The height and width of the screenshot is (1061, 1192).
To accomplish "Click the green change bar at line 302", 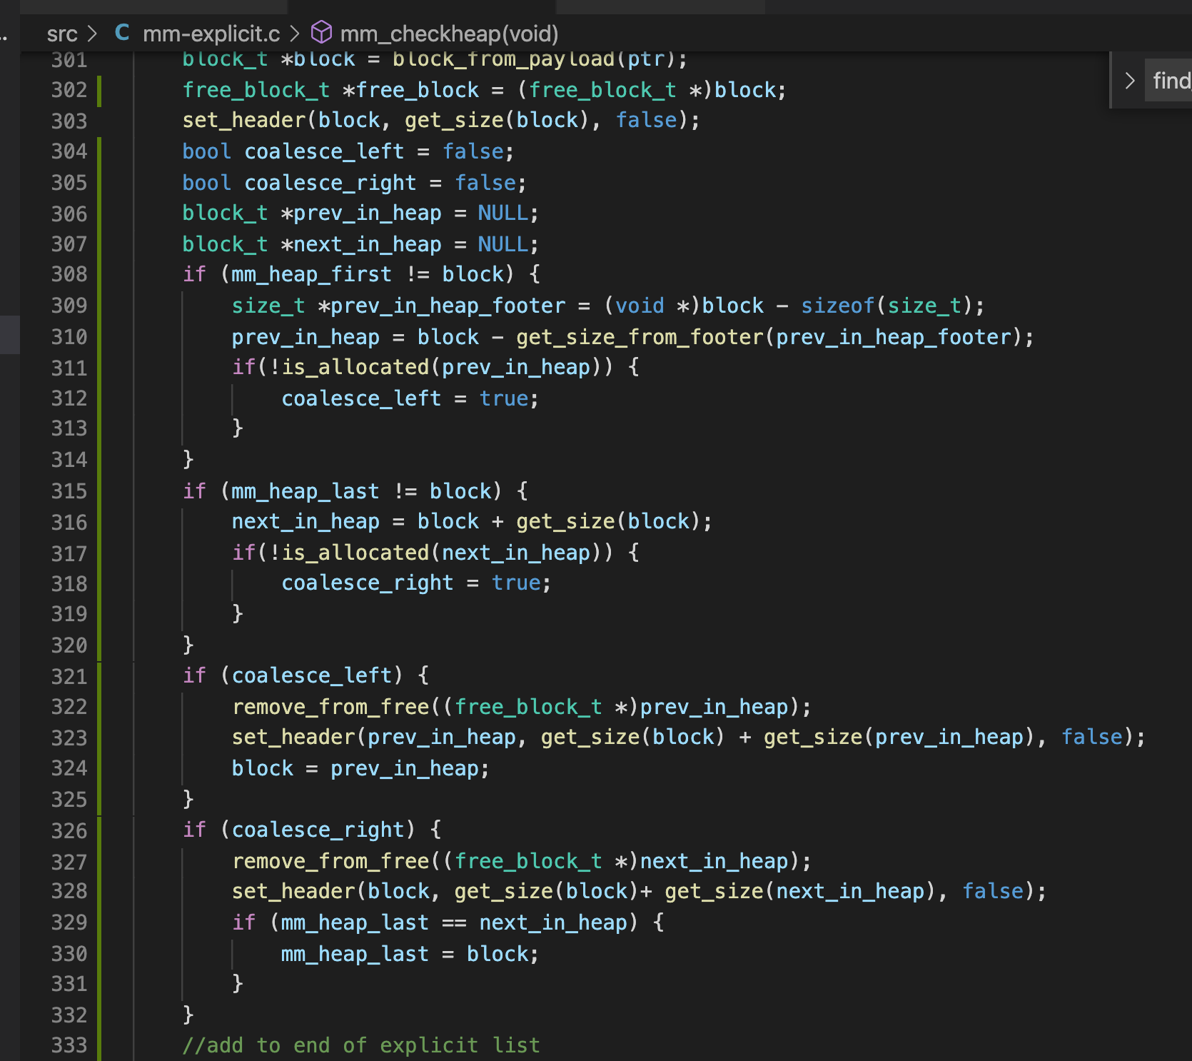I will point(99,91).
